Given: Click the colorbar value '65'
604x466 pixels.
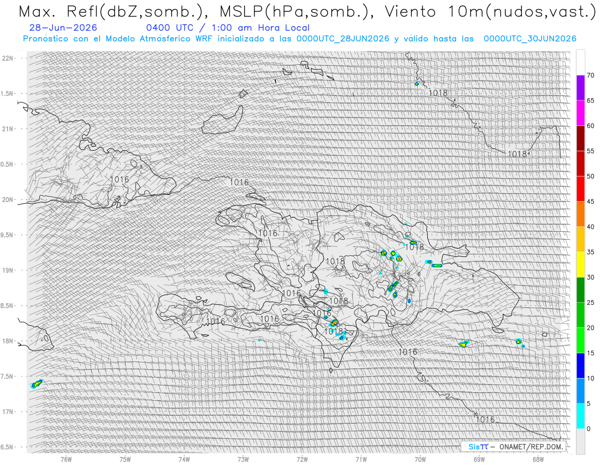Looking at the screenshot, I should click(590, 101).
